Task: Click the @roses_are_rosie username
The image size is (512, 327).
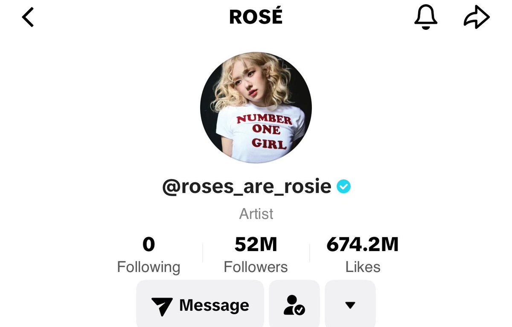Action: (x=247, y=187)
